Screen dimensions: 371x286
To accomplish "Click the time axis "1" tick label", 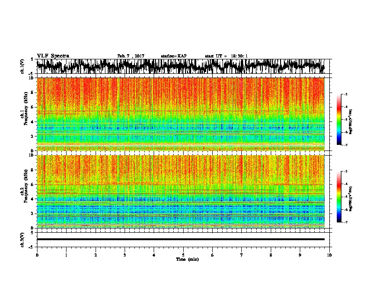I will [66, 255].
